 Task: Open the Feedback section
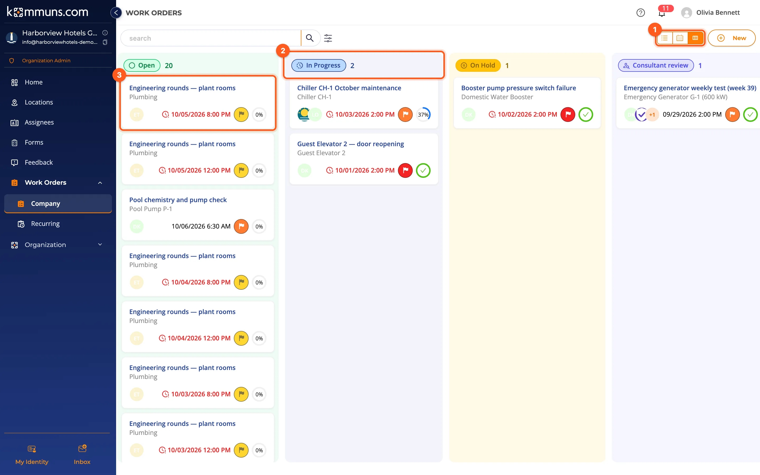(58, 162)
